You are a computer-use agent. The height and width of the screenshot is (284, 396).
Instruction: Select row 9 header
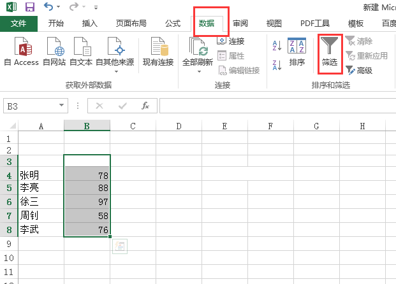tap(9, 244)
